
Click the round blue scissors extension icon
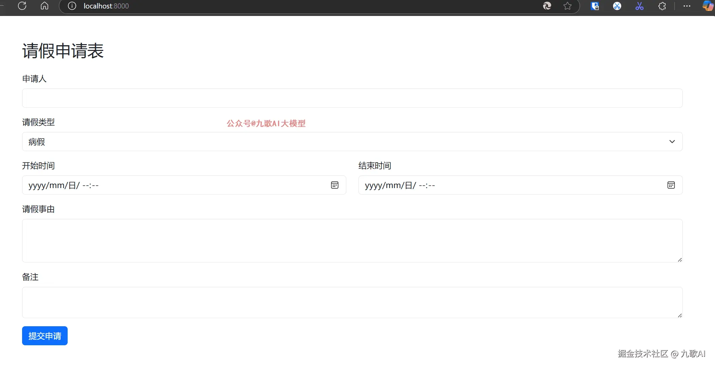pyautogui.click(x=617, y=6)
